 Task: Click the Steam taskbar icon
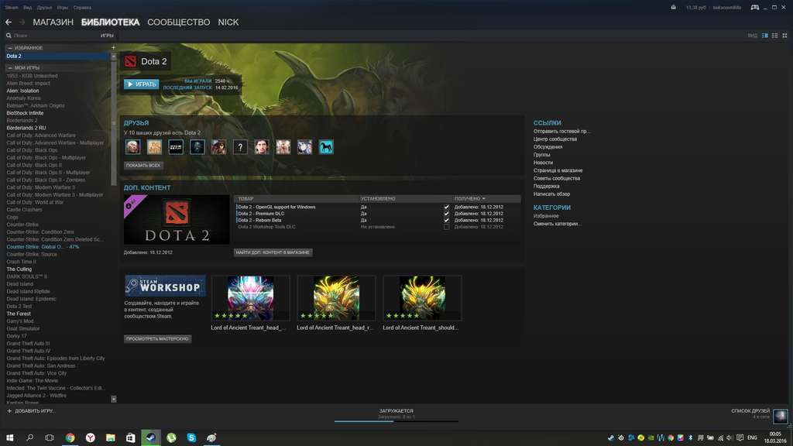click(x=151, y=438)
